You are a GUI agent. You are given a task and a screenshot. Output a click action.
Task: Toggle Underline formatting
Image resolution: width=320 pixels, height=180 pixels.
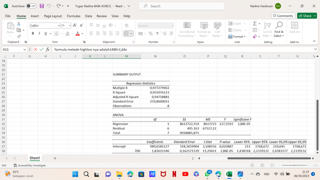coord(45,33)
